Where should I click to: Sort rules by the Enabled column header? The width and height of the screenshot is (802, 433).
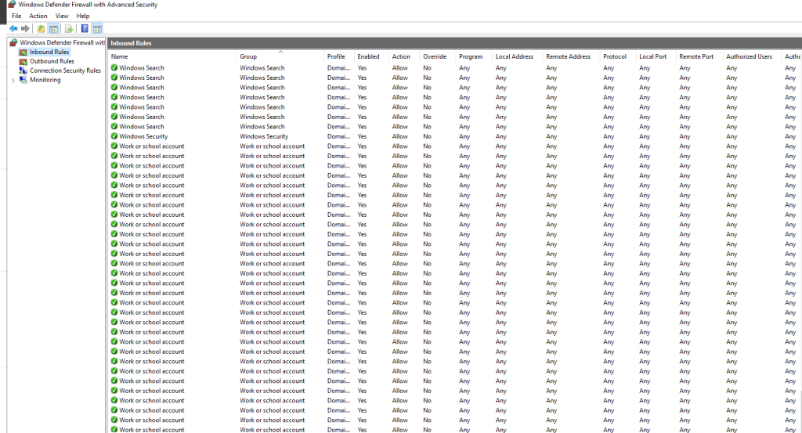pyautogui.click(x=368, y=56)
